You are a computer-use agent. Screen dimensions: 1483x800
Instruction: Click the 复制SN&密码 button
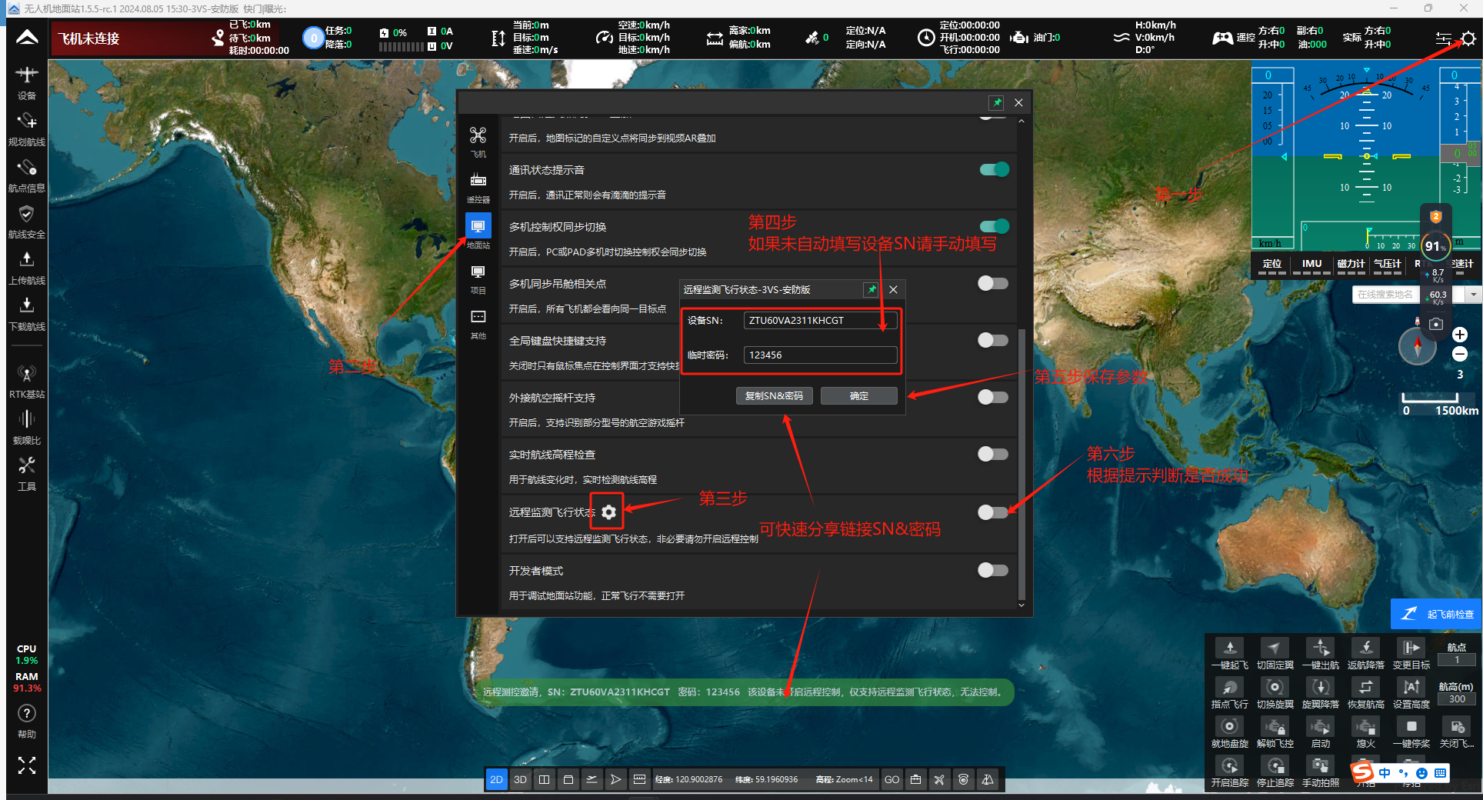coord(774,395)
